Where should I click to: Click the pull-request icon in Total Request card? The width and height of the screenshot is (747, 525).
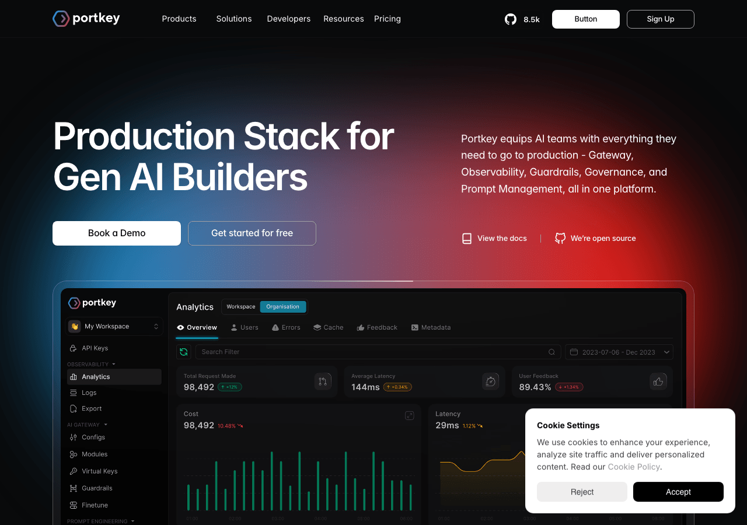[x=323, y=381]
